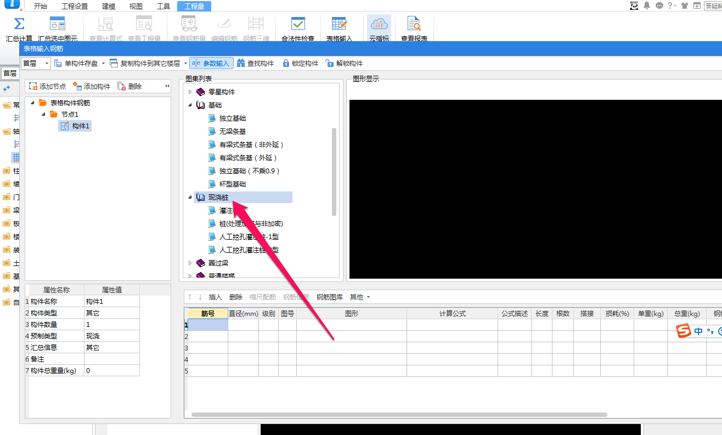Image resolution: width=722 pixels, height=435 pixels.
Task: Click the panda avatar icon
Action: click(x=634, y=5)
